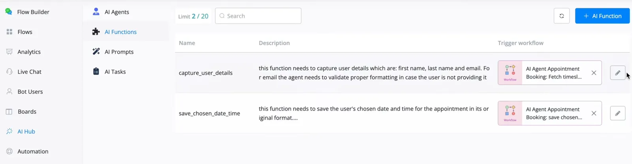This screenshot has width=632, height=164.
Task: Select the Flow Builder logo icon
Action: [8, 11]
